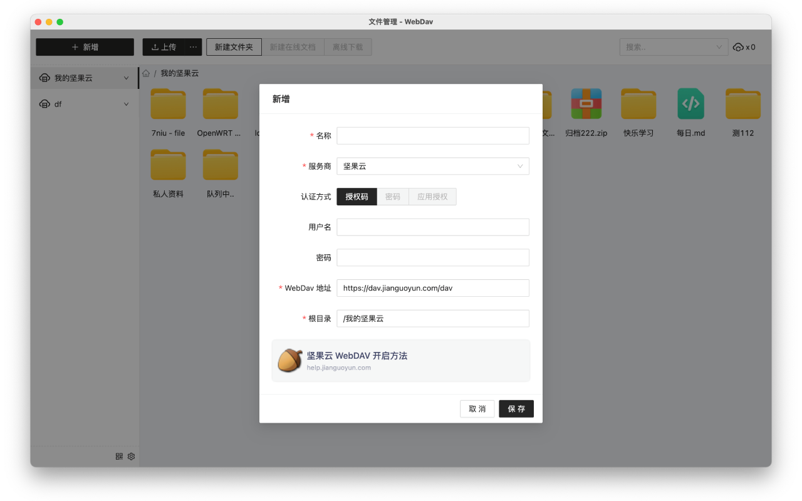Open the QR code icon in sidebar
The width and height of the screenshot is (802, 501).
point(119,457)
